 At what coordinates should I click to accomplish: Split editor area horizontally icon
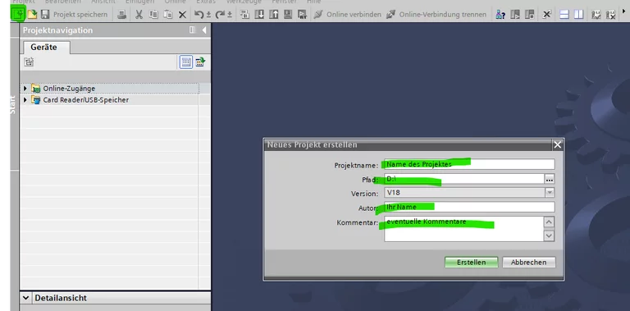click(x=564, y=15)
